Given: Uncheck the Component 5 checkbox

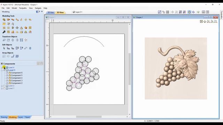Looking at the screenshot, I should click(7, 75).
